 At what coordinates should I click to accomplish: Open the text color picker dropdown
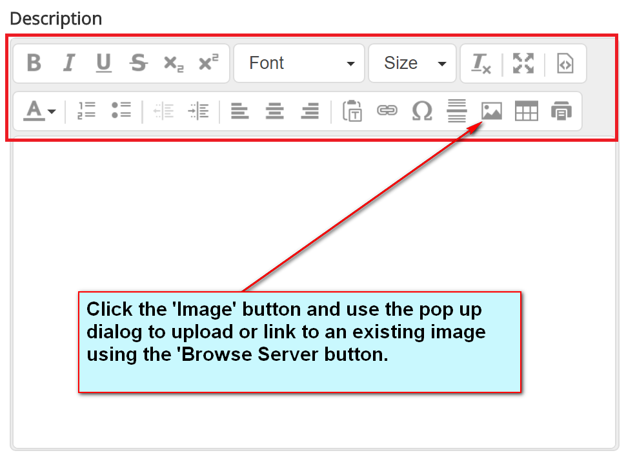[x=39, y=111]
